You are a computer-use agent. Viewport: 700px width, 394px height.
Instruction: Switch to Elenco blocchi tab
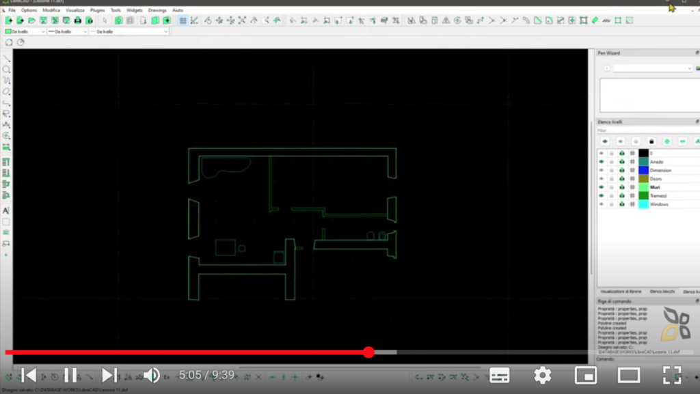662,292
